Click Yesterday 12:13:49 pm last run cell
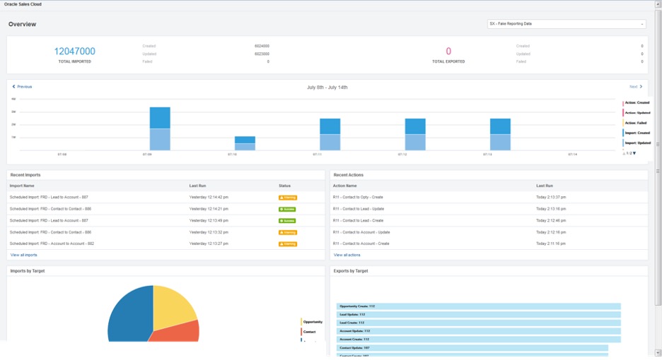This screenshot has height=360, width=662. 209,220
